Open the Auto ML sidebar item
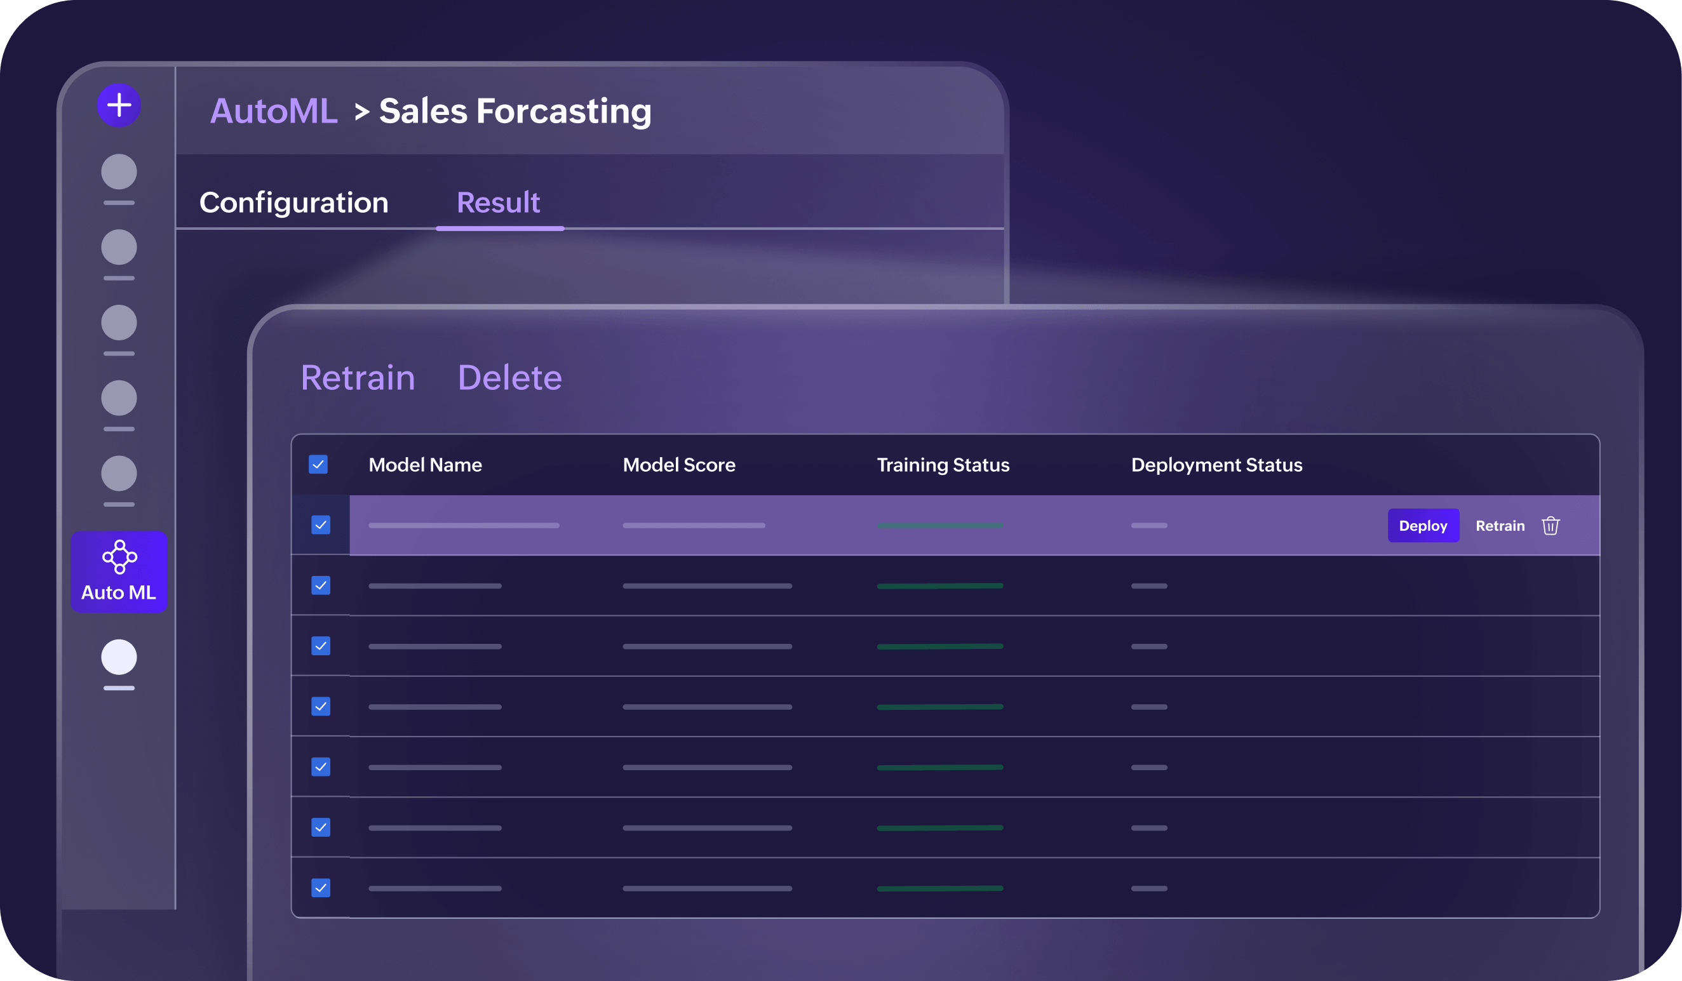The width and height of the screenshot is (1682, 981). coord(119,571)
